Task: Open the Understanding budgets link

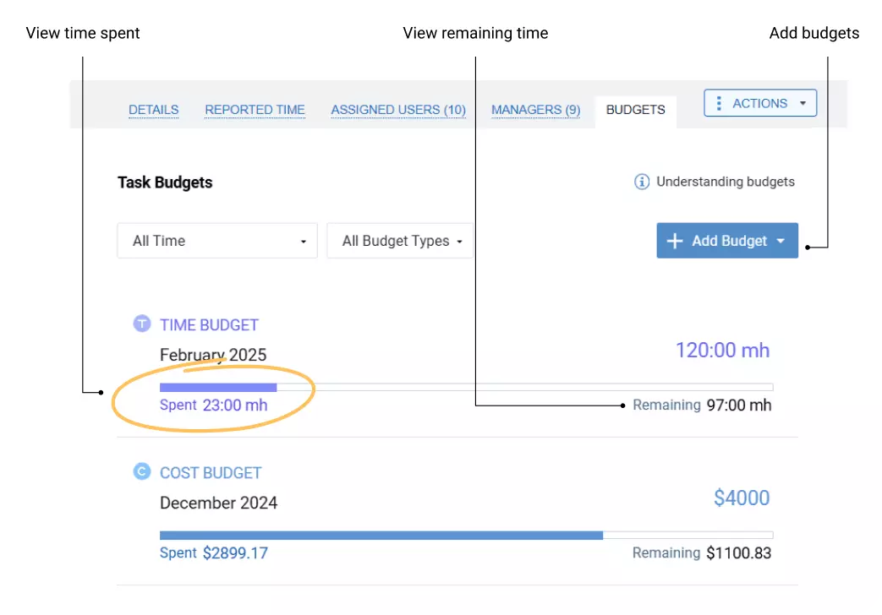Action: pyautogui.click(x=726, y=181)
